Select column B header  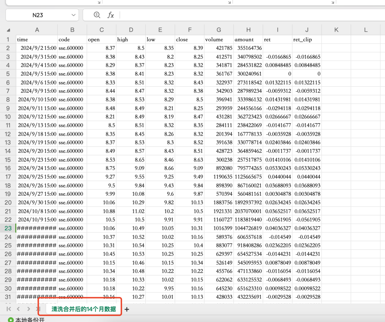point(72,30)
